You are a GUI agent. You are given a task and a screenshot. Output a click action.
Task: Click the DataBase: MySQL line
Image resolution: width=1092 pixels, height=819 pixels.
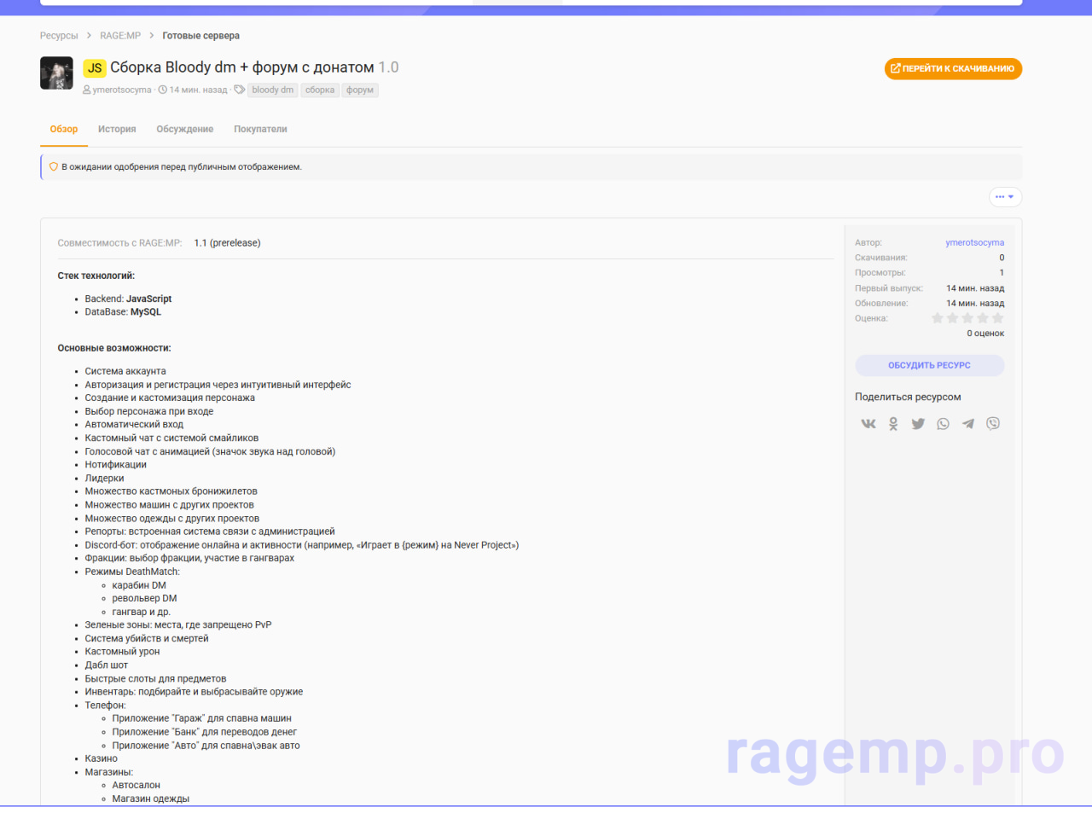(x=123, y=312)
